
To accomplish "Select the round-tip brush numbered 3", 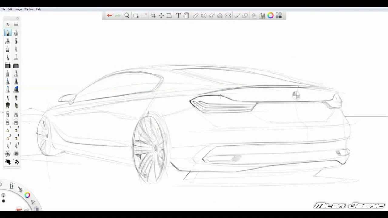I will [x=8, y=138].
